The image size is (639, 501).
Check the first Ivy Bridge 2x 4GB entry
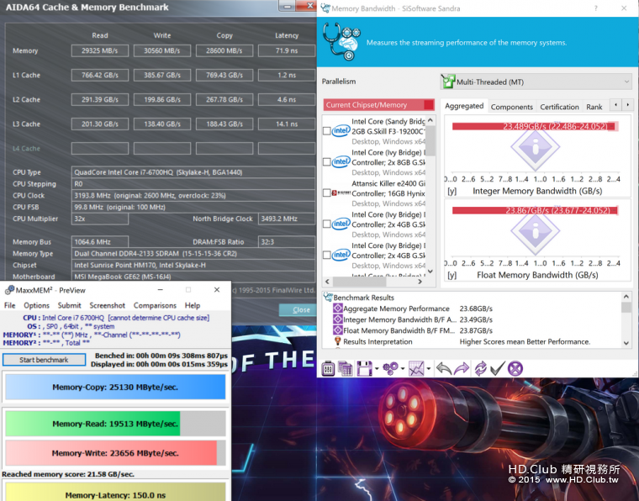click(x=326, y=224)
